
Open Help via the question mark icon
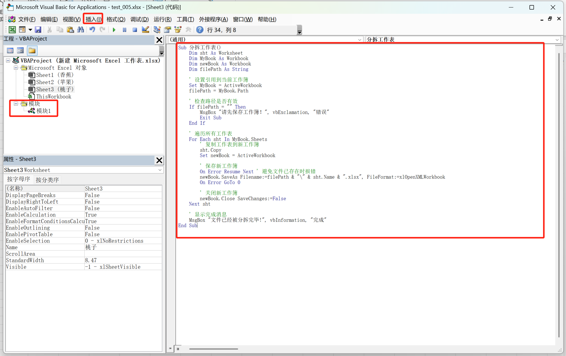click(x=200, y=30)
